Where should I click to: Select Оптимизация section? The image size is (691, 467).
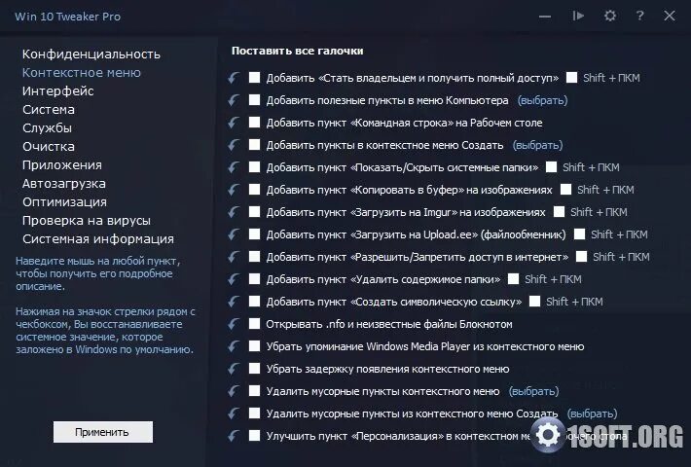pyautogui.click(x=65, y=202)
